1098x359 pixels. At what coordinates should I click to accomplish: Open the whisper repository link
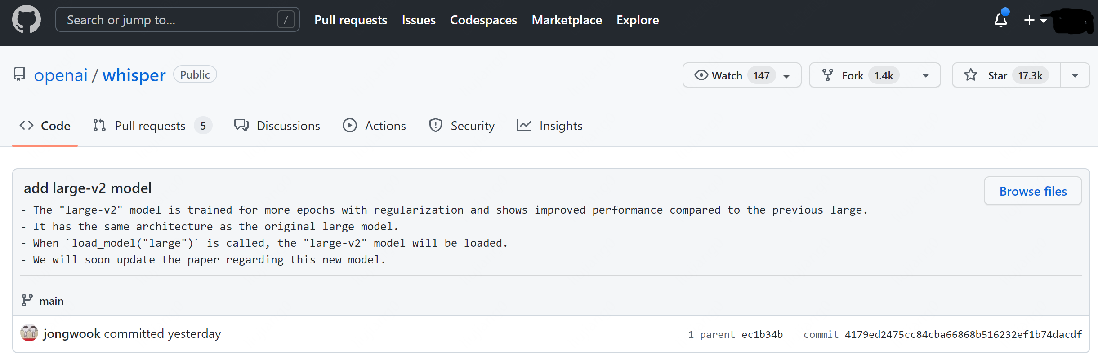tap(134, 75)
